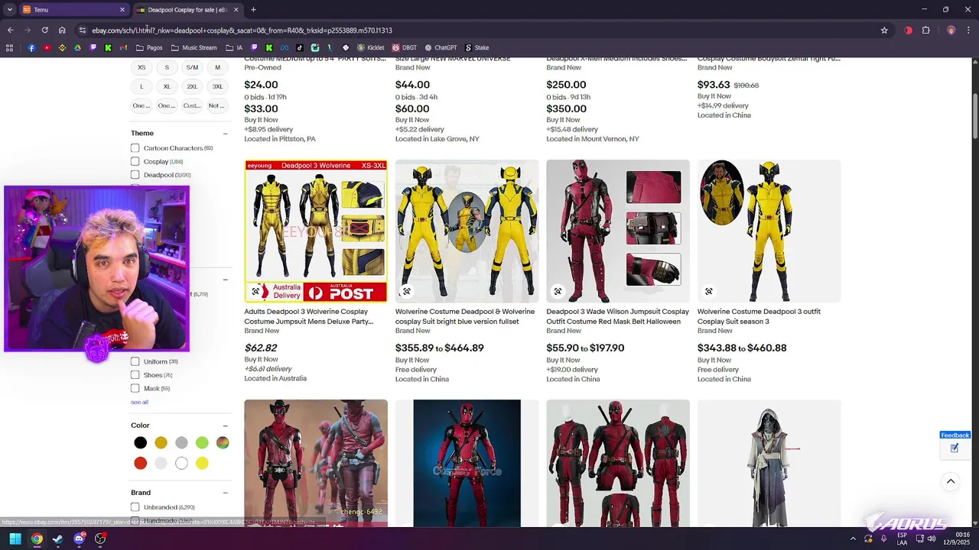979x550 pixels.
Task: Open the Music Stream bookmark folder
Action: coord(194,47)
